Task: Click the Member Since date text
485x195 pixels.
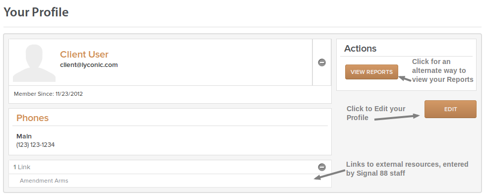Action: coord(48,94)
